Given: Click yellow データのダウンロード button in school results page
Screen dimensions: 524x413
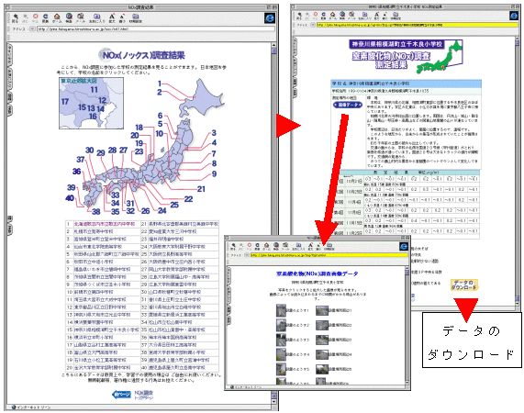Looking at the screenshot, I should (x=464, y=285).
